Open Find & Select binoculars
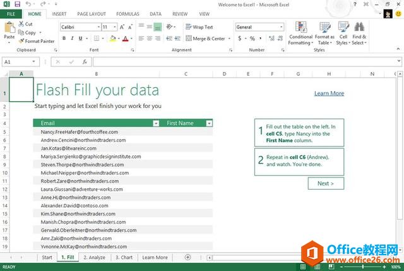The width and height of the screenshot is (404, 271). pyautogui.click(x=359, y=32)
